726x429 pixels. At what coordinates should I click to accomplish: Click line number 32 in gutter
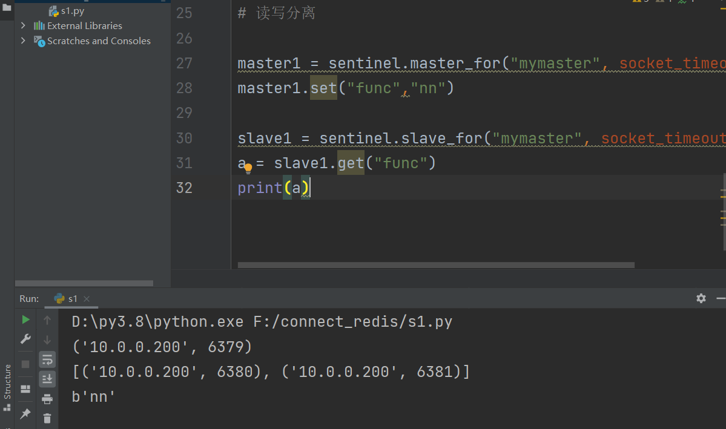pos(184,188)
